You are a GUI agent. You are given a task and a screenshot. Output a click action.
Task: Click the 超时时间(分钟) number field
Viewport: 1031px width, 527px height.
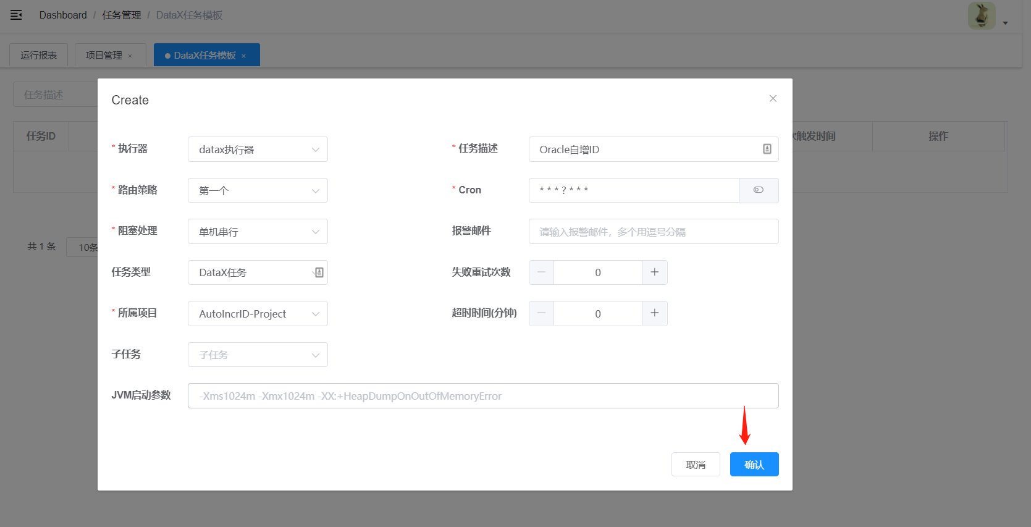click(598, 313)
